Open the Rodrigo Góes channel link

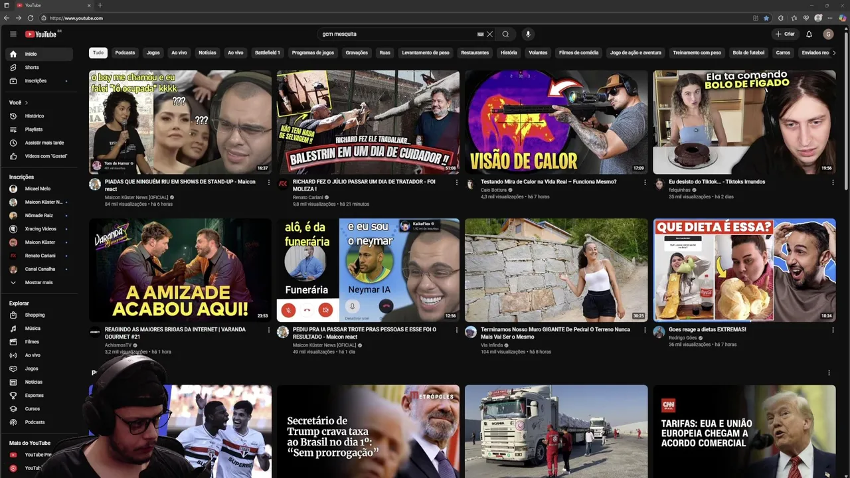point(683,338)
